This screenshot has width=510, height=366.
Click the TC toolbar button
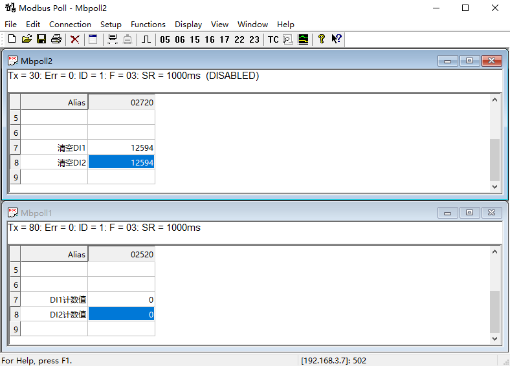coord(273,39)
